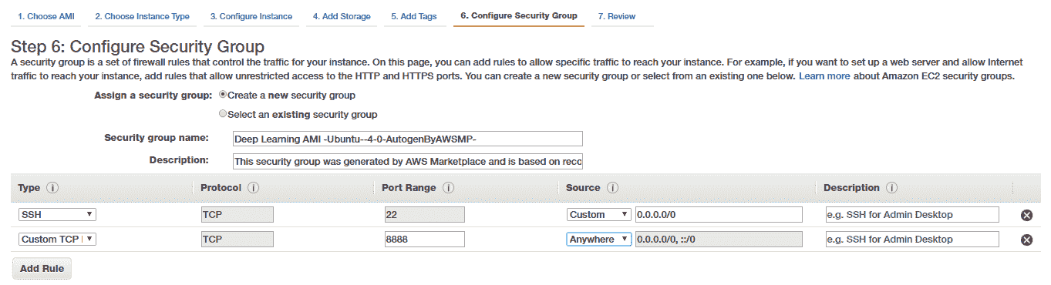
Task: Click the info icon beside Description column header
Action: [891, 188]
